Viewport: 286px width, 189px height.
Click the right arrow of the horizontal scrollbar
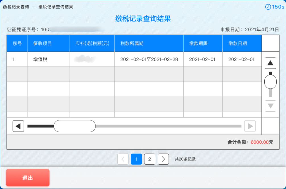coord(250,126)
